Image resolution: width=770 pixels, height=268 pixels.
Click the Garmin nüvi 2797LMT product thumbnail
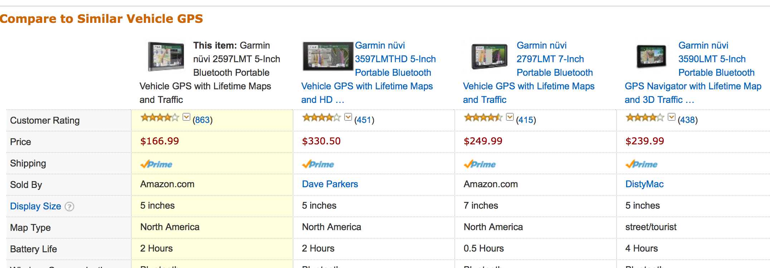tap(489, 56)
